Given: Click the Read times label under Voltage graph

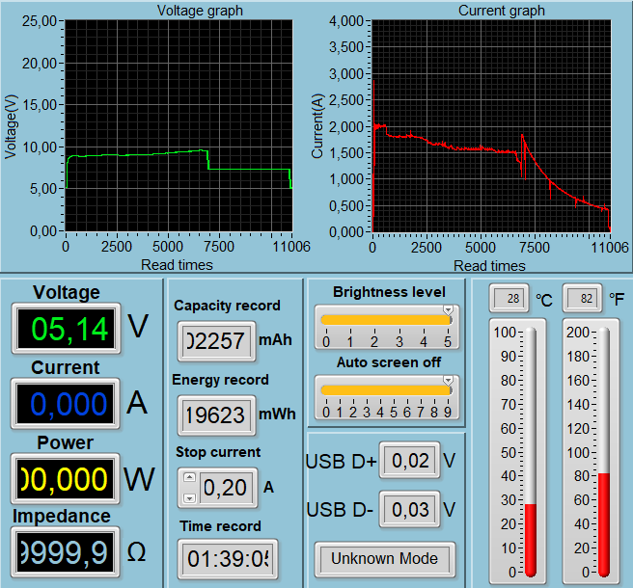Looking at the screenshot, I should coord(177,265).
